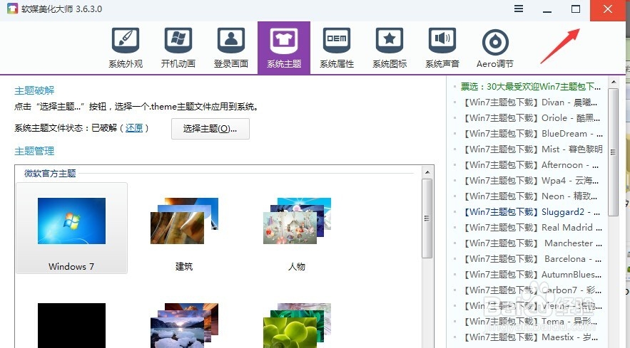Open the Barcelona theme link
Viewport: 630px width, 348px height.
tap(531, 258)
